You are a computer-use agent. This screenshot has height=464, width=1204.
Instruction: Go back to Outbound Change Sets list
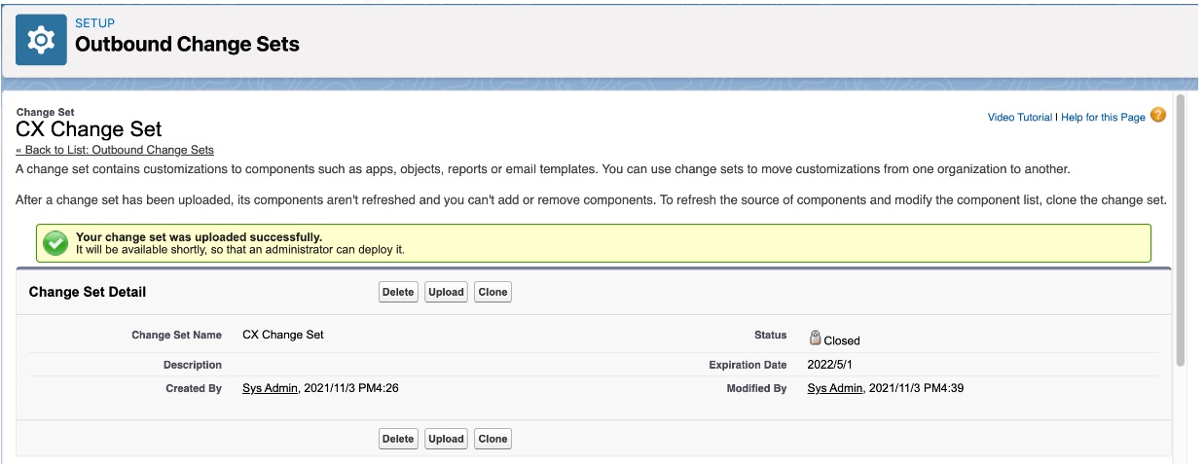115,150
